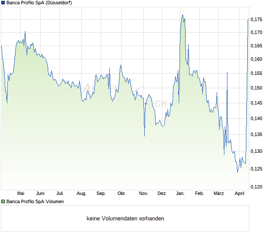Click the 'Mai' x-axis label
Viewport: 267px width, 235px height.
point(21,193)
